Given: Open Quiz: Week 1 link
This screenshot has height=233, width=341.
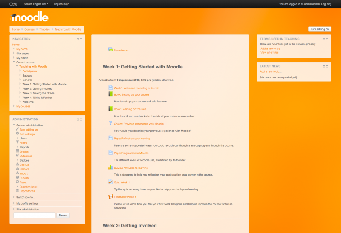Looking at the screenshot, I should click(121, 182).
